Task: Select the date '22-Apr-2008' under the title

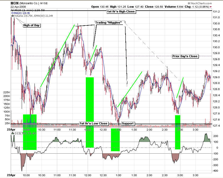Action: coord(18,7)
